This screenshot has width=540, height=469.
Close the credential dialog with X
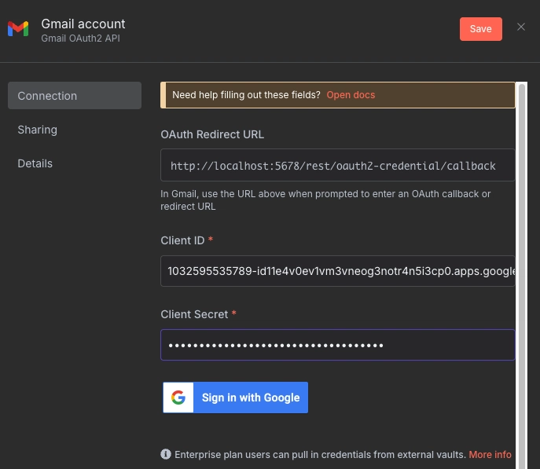click(x=520, y=27)
